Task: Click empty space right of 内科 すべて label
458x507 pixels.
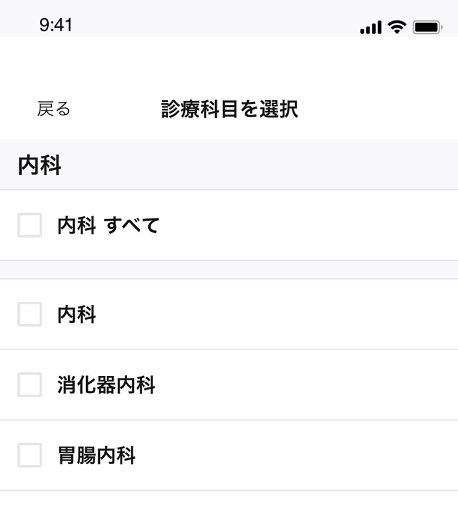Action: coord(309,225)
